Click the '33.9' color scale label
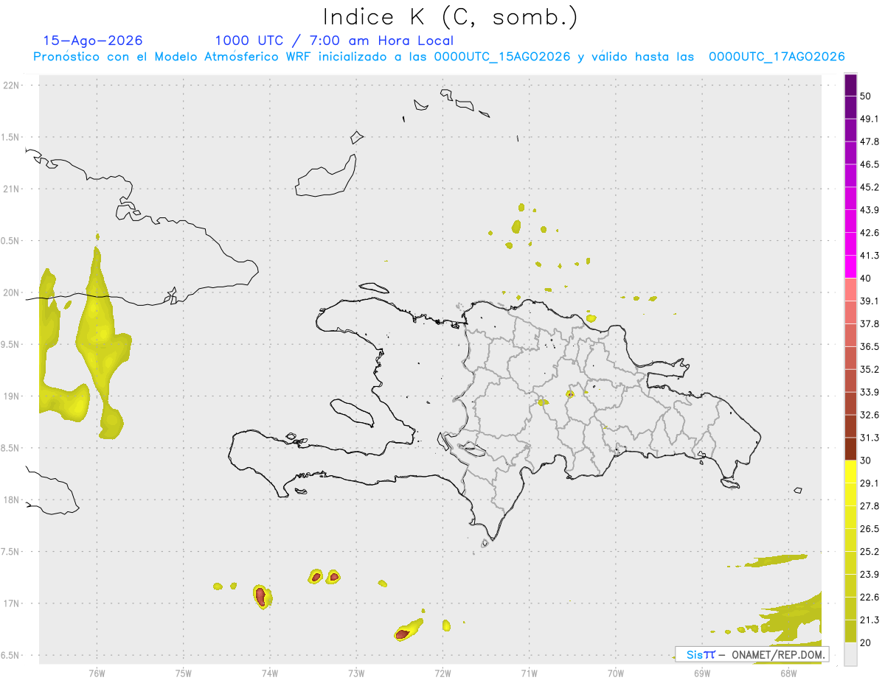Image resolution: width=885 pixels, height=683 pixels. (870, 392)
